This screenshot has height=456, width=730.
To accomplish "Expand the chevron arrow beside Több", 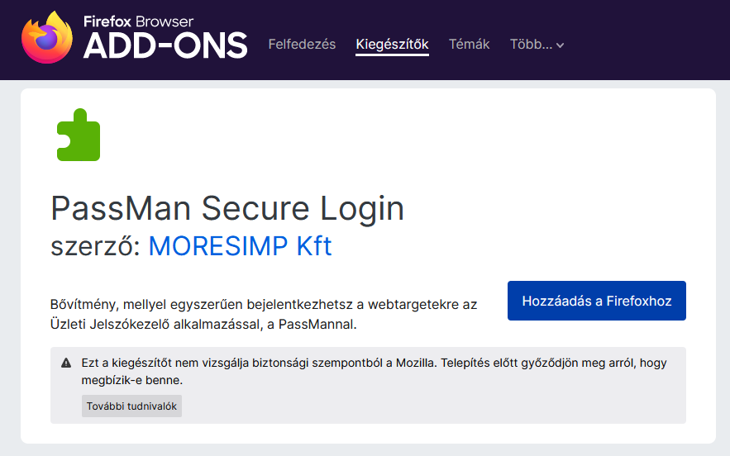I will (560, 45).
